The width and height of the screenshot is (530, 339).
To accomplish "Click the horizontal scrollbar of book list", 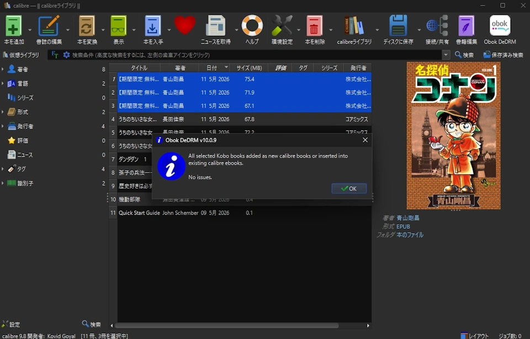I will pyautogui.click(x=226, y=325).
